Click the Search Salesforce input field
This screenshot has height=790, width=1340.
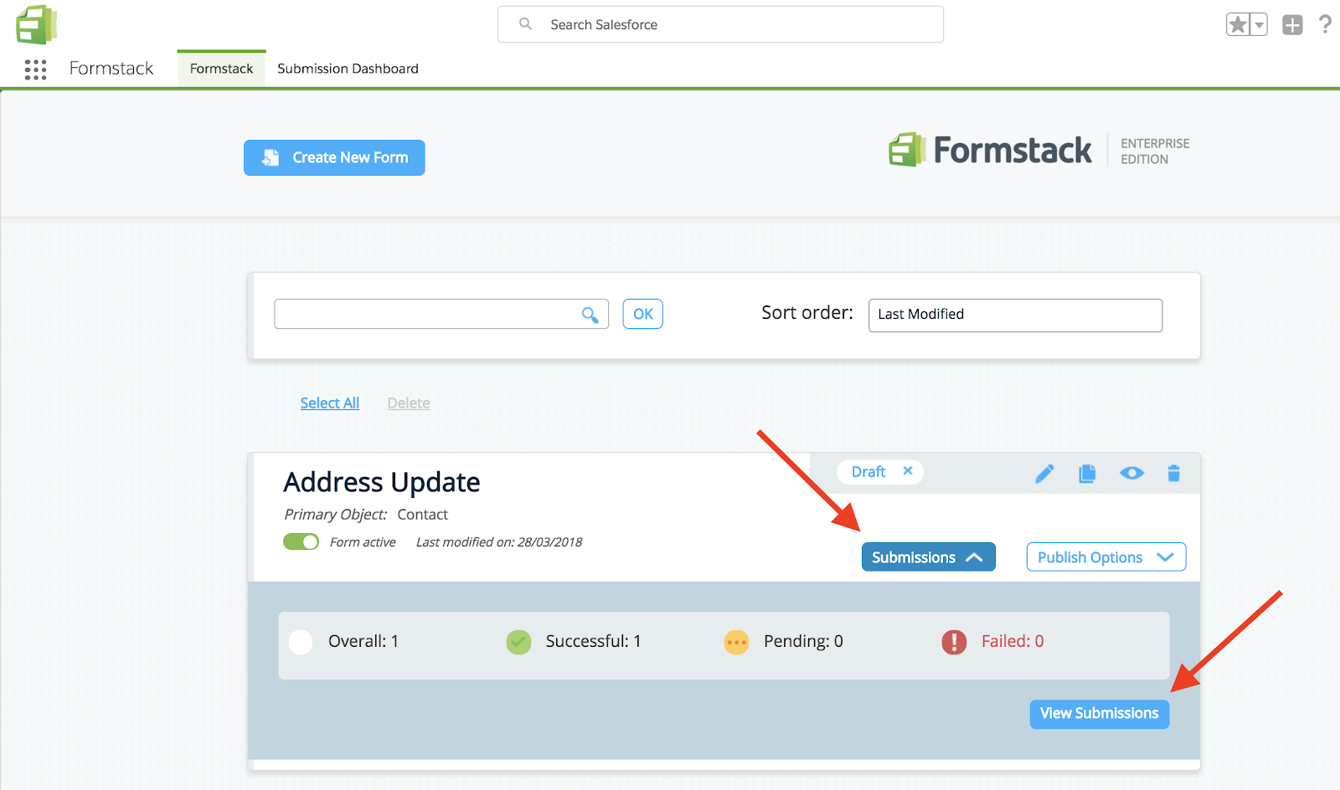pos(720,25)
